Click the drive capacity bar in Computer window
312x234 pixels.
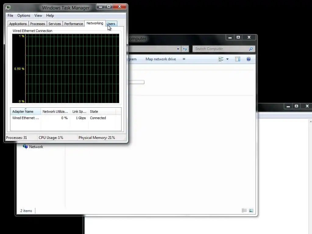(136, 82)
